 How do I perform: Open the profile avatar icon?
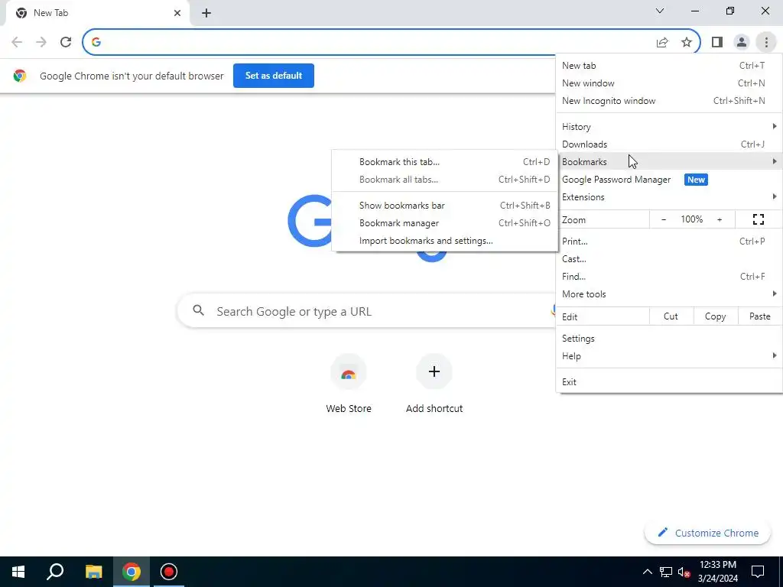(x=742, y=42)
